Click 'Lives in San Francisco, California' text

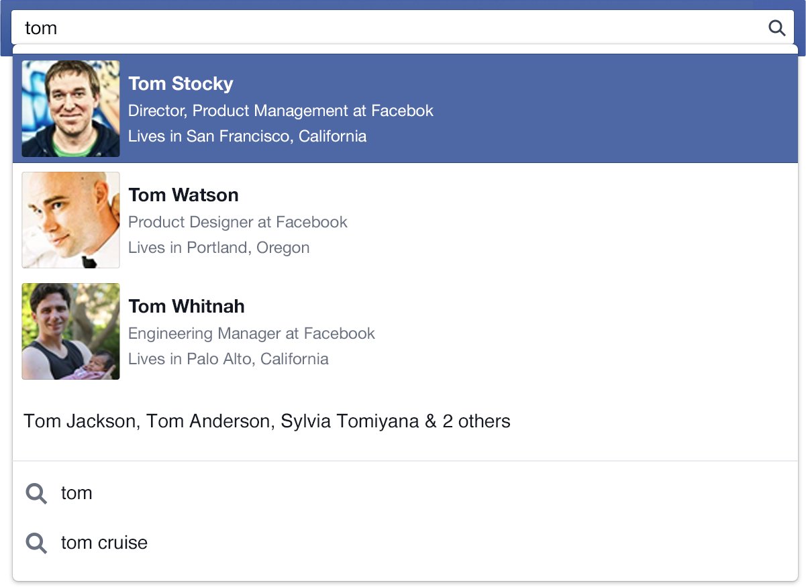tap(247, 136)
